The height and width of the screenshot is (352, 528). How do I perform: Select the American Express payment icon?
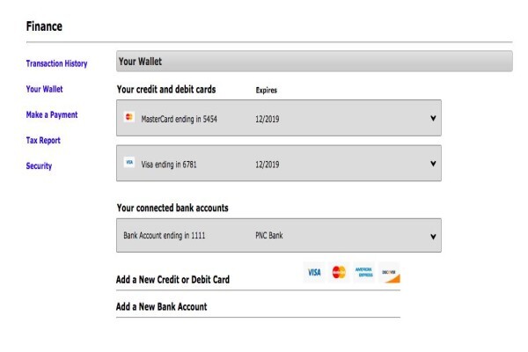coord(363,272)
